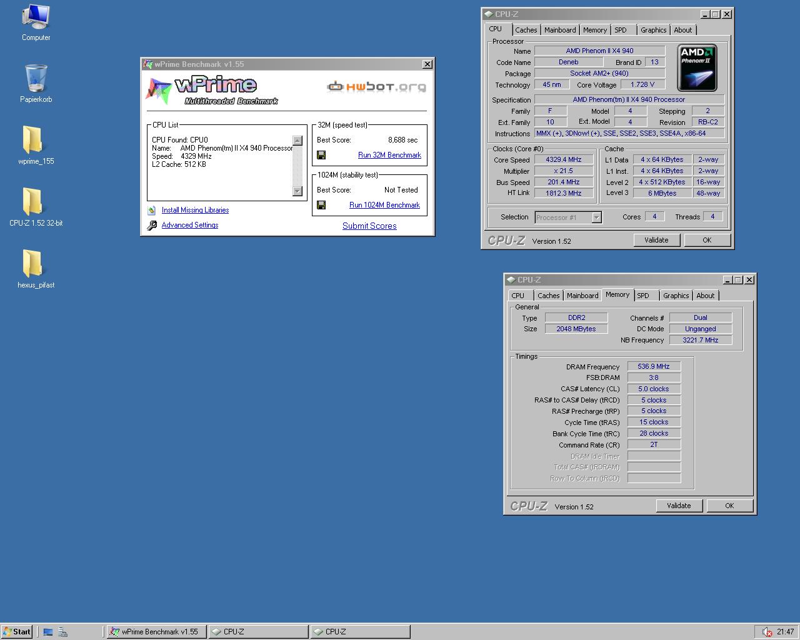Click the CPU List scroll up arrow
This screenshot has height=640, width=800.
297,141
